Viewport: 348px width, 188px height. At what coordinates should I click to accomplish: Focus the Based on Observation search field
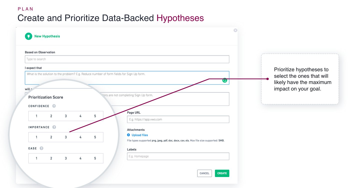[127, 59]
